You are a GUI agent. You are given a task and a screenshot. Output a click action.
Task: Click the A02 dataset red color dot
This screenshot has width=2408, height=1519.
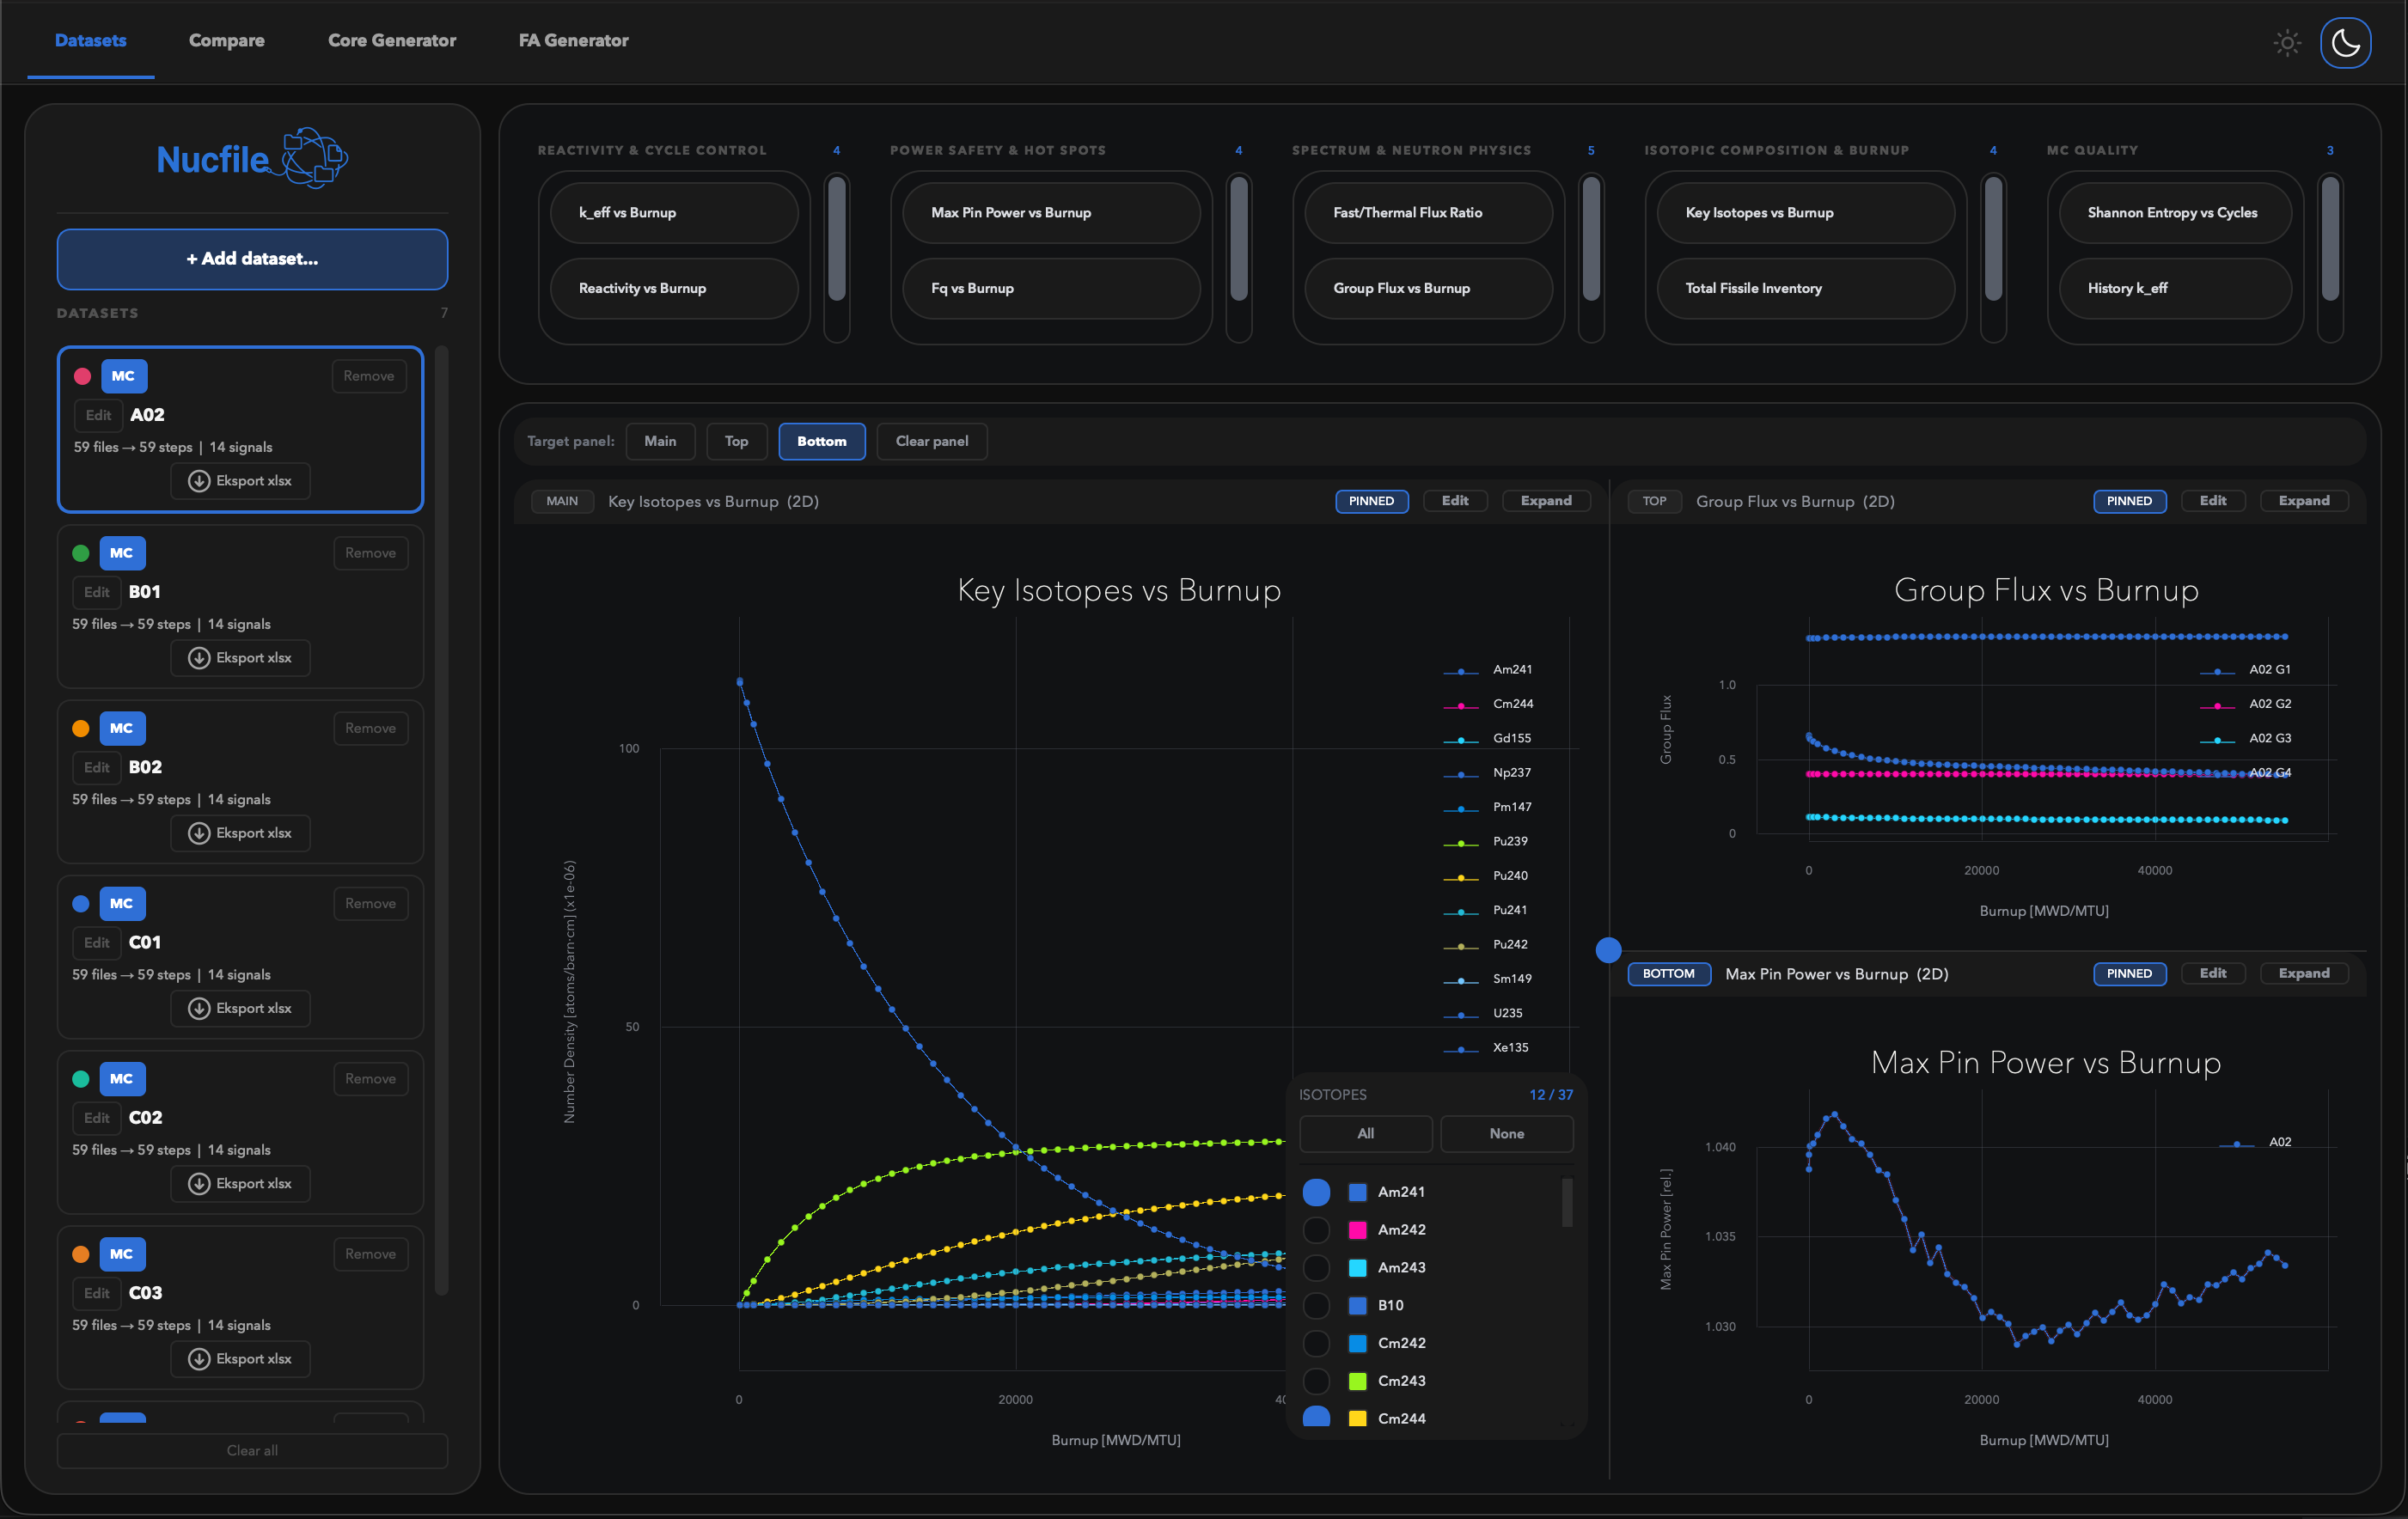pyautogui.click(x=83, y=377)
